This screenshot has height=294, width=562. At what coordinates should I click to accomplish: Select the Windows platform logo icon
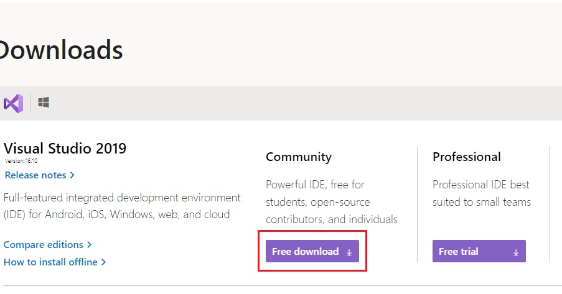click(44, 103)
